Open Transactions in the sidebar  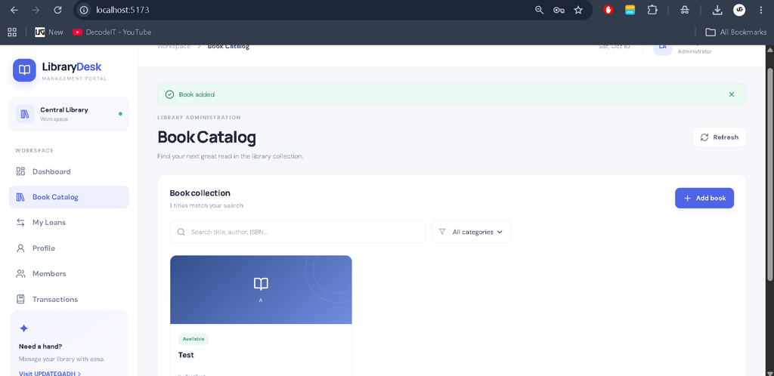[69, 299]
